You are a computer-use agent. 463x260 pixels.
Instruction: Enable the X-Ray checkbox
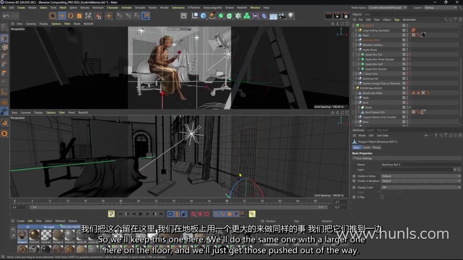point(382,197)
